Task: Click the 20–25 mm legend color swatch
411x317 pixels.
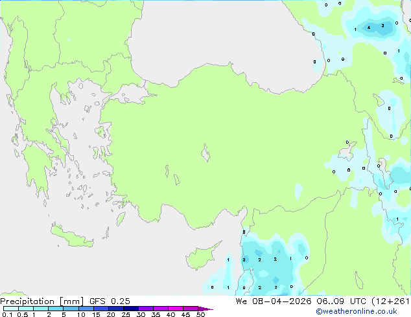Action: [x=115, y=309]
